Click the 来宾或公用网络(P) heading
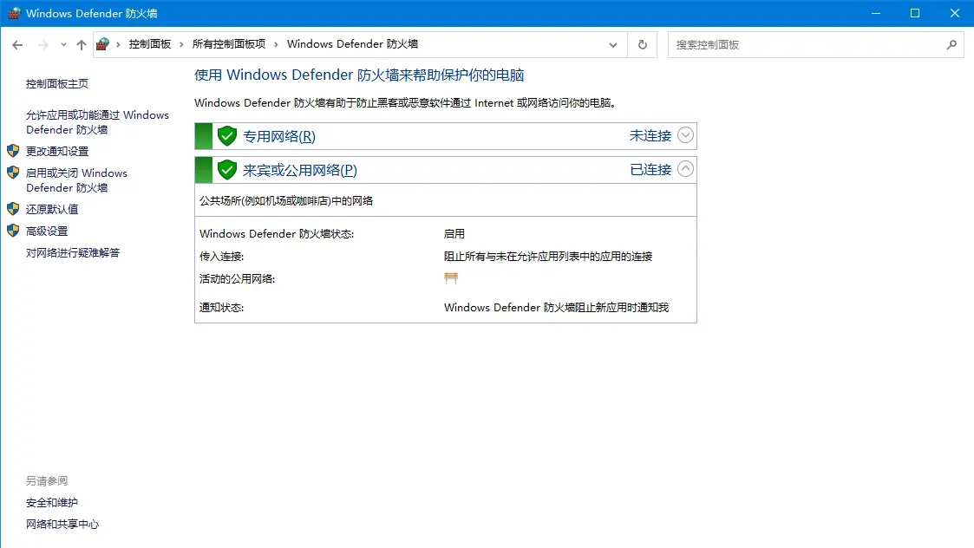Viewport: 974px width, 548px height. coord(299,170)
